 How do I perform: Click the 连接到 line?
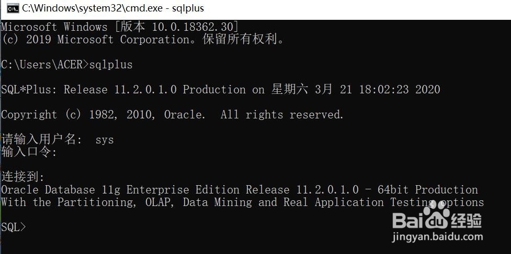(23, 177)
